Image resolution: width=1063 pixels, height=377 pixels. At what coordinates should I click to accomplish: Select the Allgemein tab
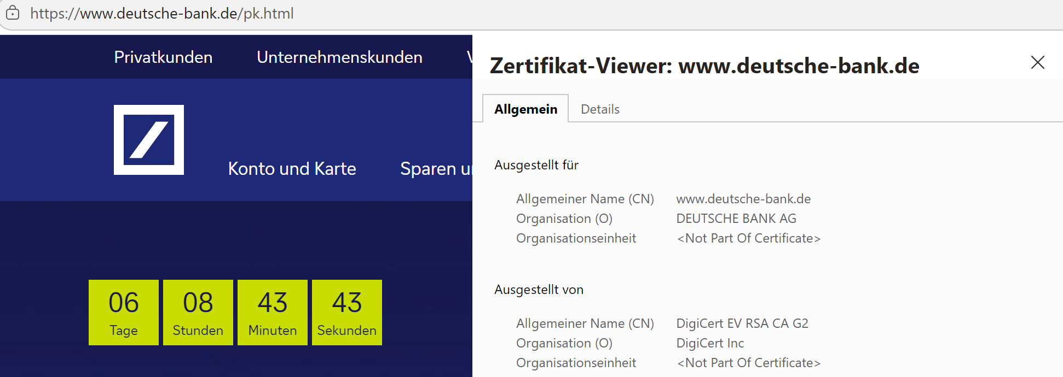click(x=525, y=109)
